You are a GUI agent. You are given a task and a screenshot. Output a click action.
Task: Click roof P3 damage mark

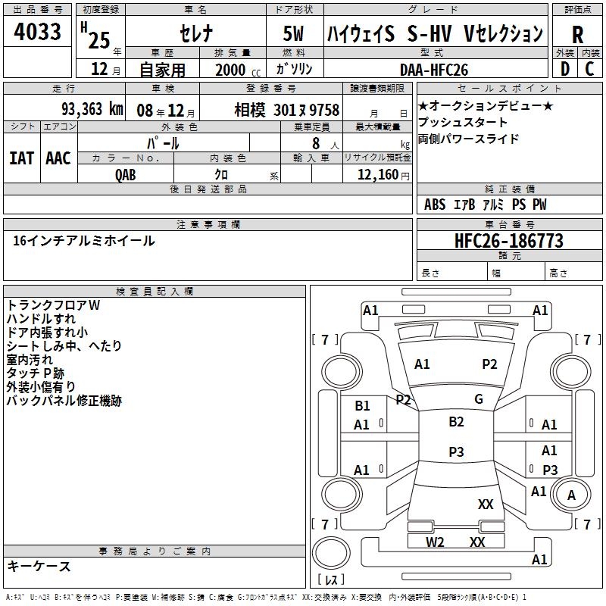[x=456, y=451]
